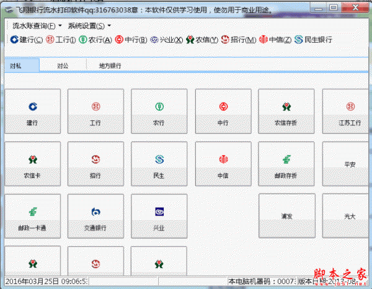
Task: Open the 招行 tile
Action: 95,164
